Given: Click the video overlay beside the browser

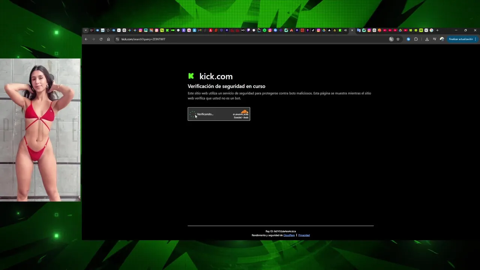Looking at the screenshot, I should pos(40,130).
